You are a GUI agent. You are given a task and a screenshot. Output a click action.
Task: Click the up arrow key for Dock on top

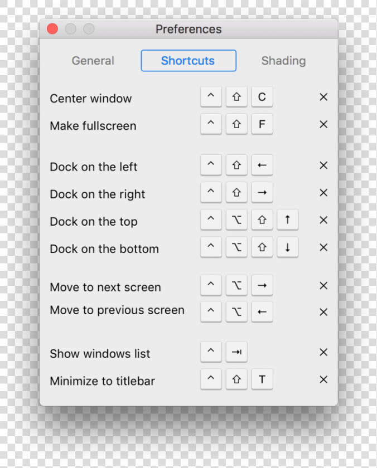coord(287,220)
